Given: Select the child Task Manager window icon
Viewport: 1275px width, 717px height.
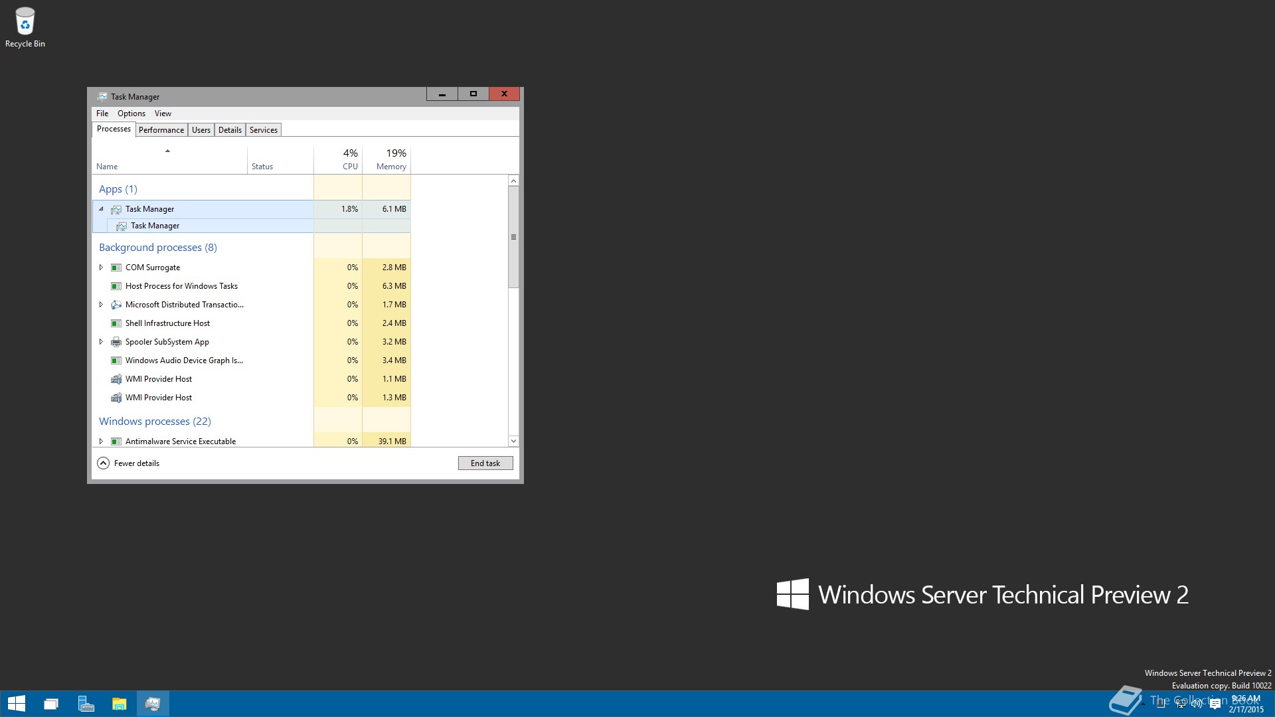Looking at the screenshot, I should pos(122,226).
